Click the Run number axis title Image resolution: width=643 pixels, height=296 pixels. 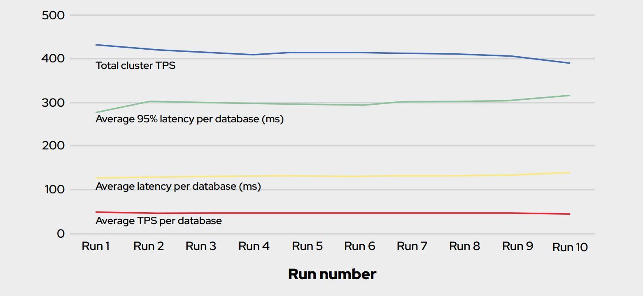click(332, 274)
